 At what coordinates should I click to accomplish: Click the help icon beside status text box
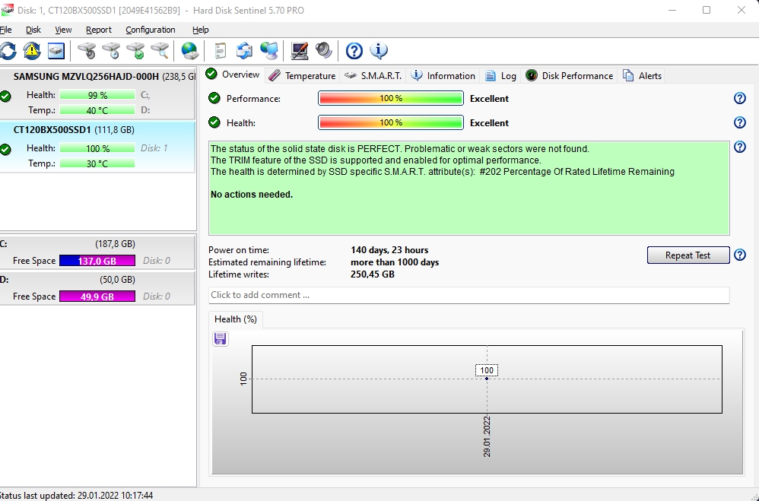point(740,147)
